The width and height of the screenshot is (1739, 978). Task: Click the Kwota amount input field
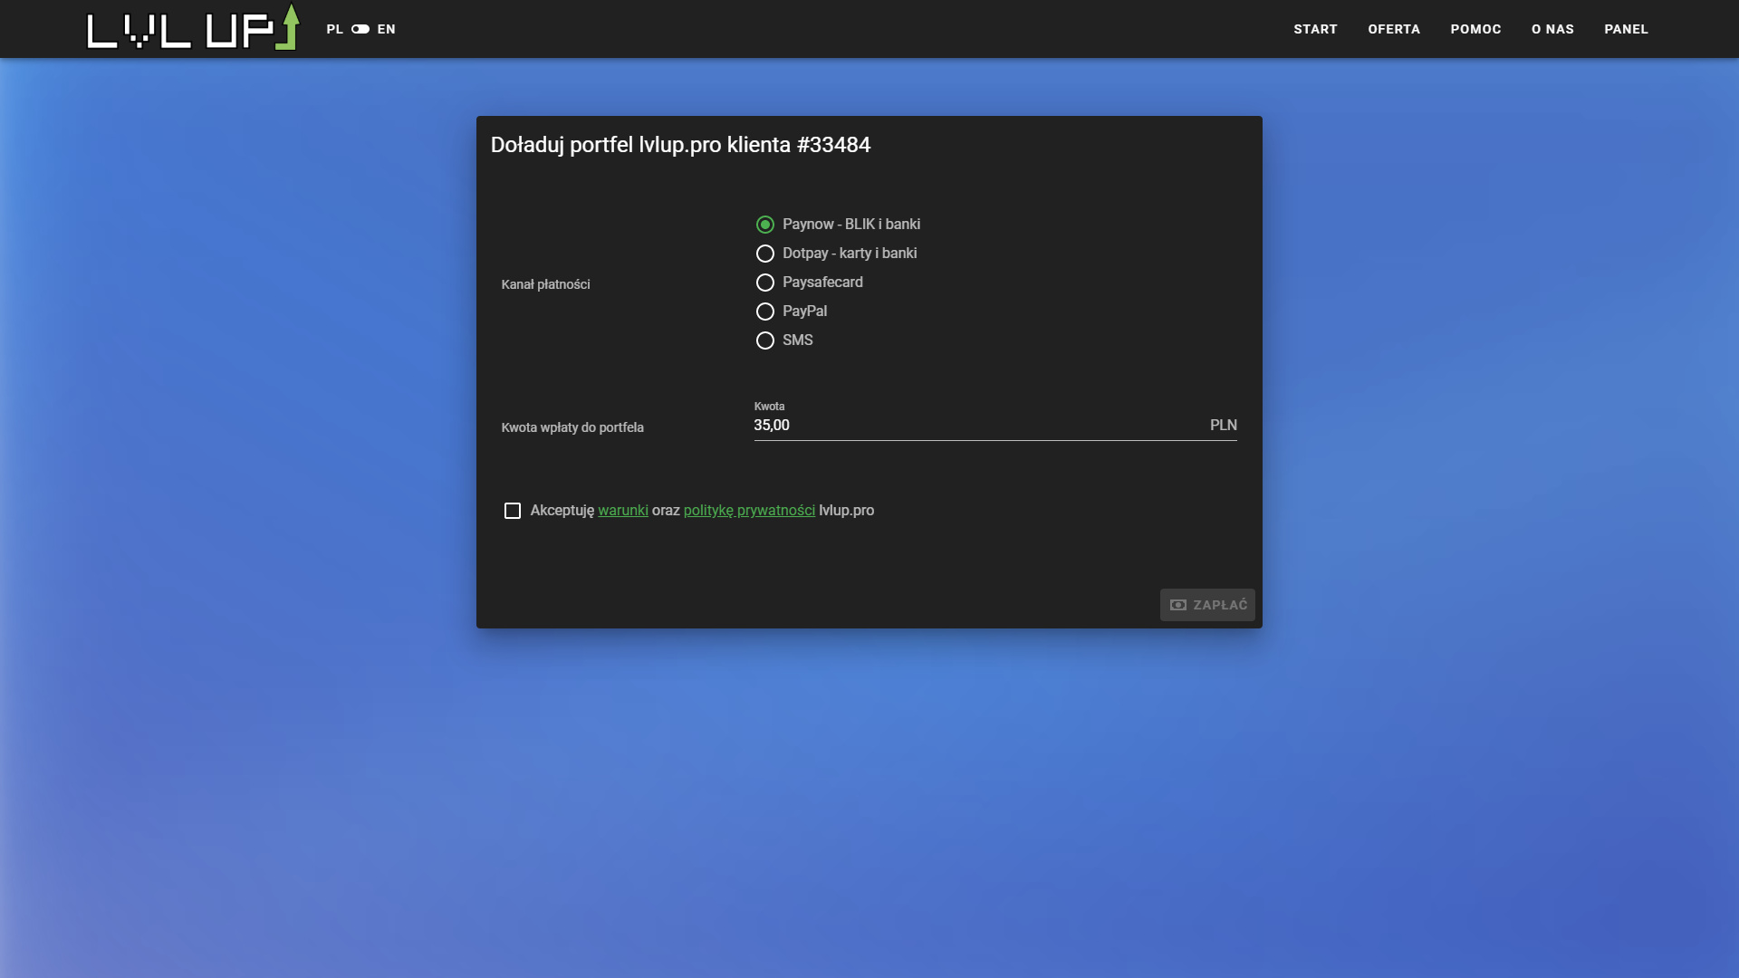point(978,426)
